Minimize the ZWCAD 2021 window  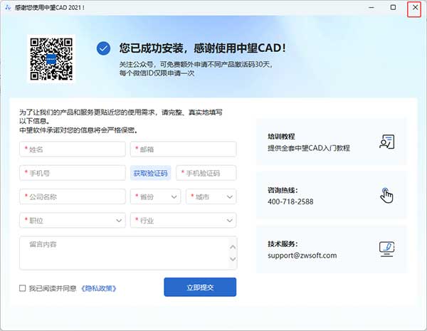tap(371, 7)
